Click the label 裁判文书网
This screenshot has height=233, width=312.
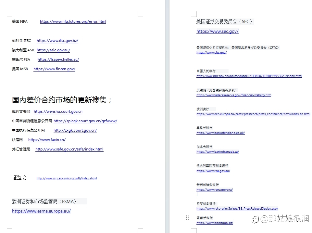click(x=21, y=111)
